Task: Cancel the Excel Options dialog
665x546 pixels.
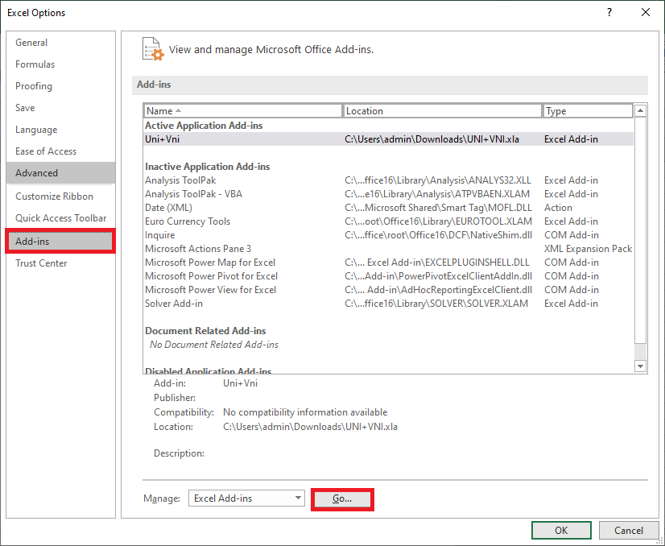Action: pyautogui.click(x=629, y=531)
